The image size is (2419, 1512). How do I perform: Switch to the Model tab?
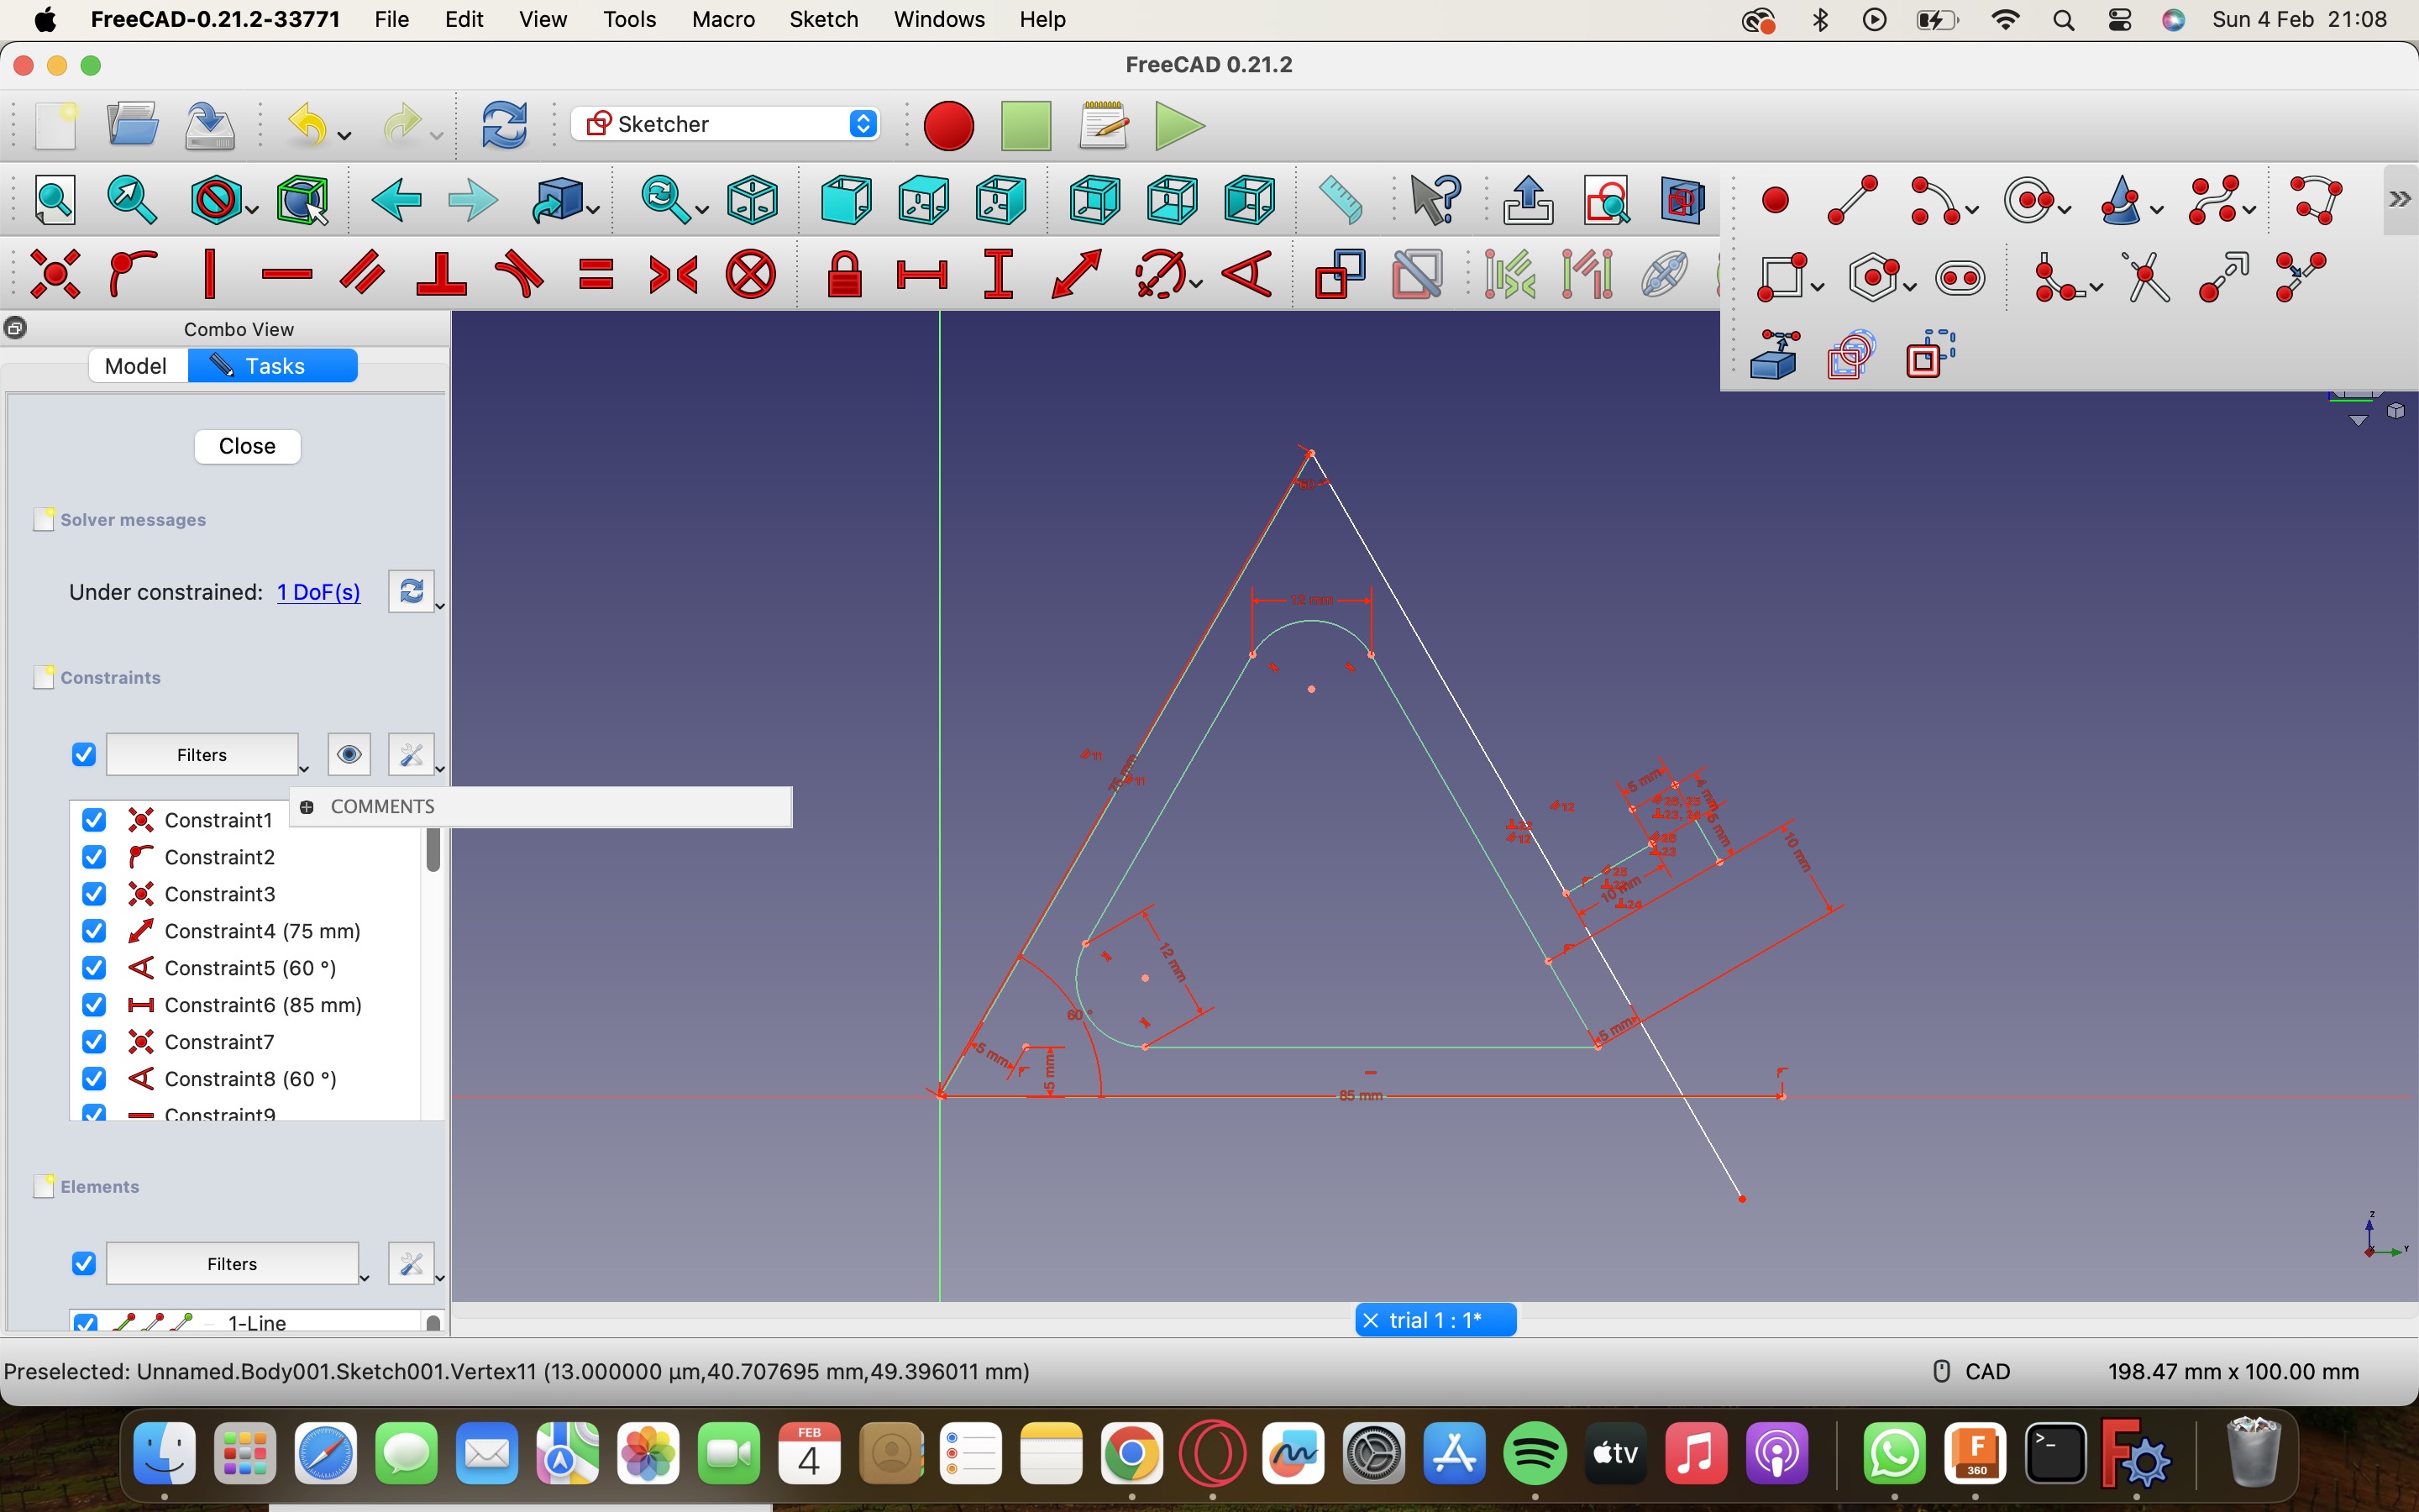[136, 366]
